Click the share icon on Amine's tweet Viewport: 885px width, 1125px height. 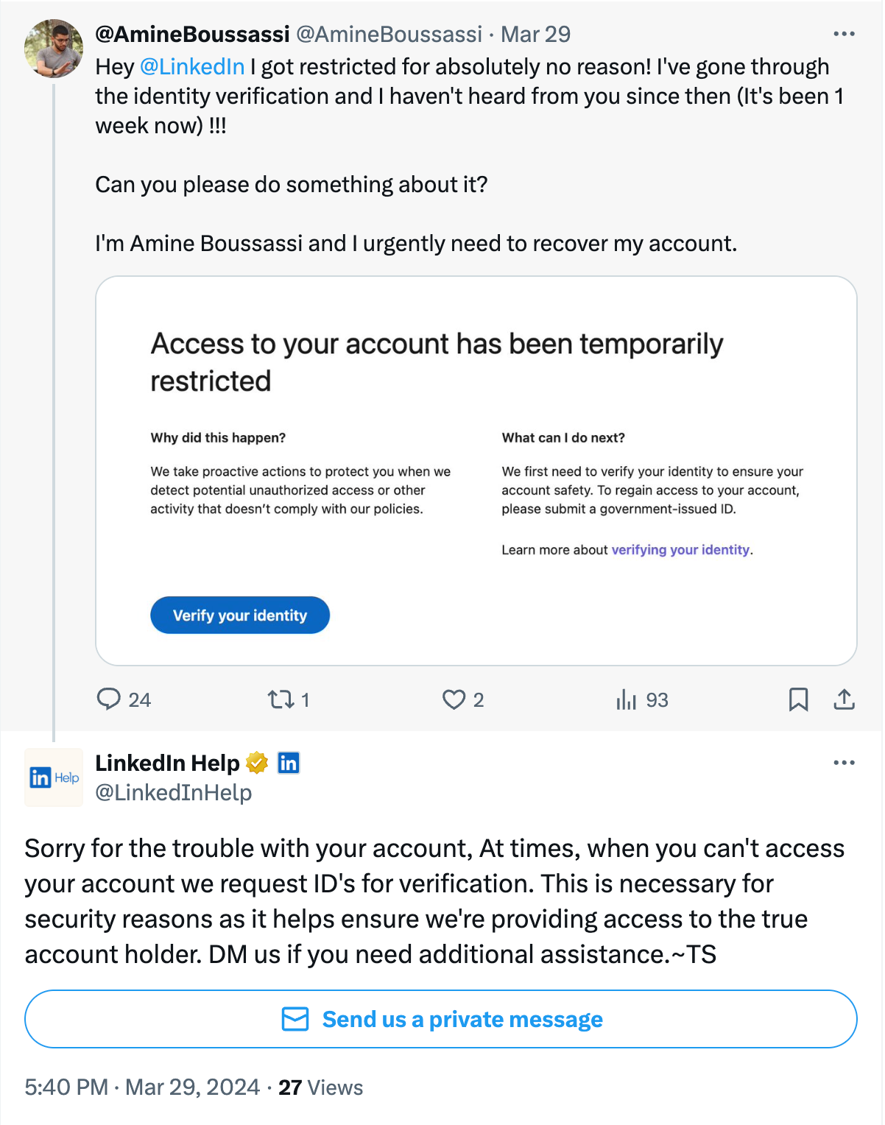[x=844, y=699]
